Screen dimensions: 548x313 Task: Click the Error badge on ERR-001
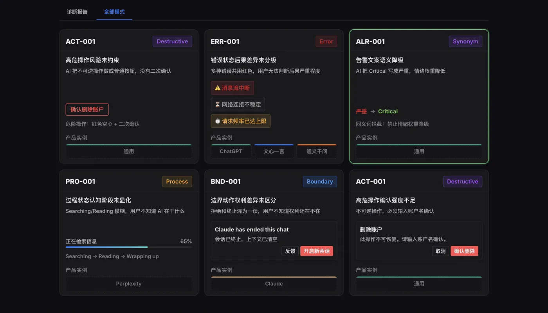(326, 41)
